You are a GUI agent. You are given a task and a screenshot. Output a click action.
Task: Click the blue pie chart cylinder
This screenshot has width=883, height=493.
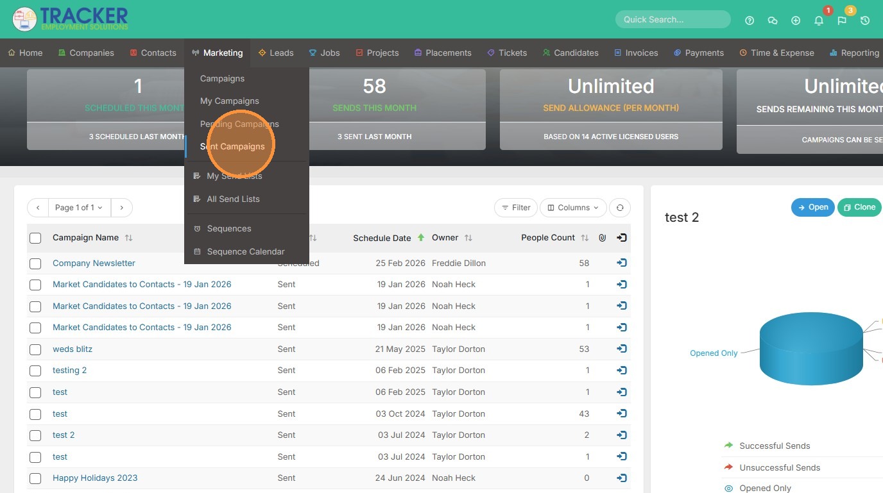810,349
